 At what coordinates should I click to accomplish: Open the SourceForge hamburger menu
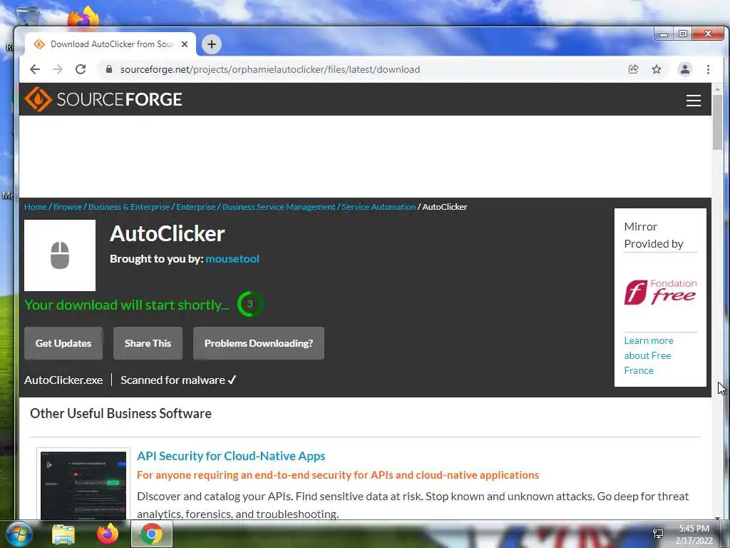tap(693, 100)
